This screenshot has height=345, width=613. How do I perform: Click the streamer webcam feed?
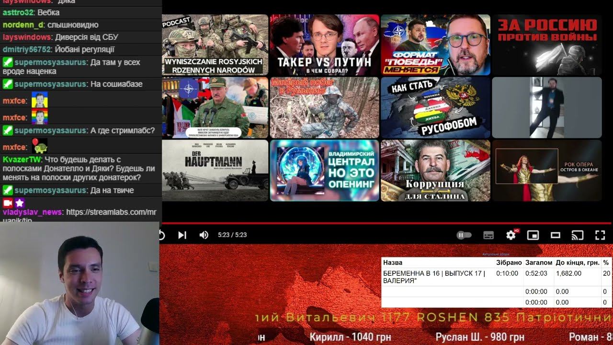pos(79,283)
